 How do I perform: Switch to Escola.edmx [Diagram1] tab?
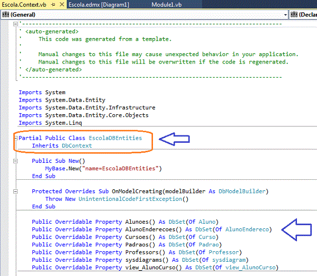(x=98, y=5)
